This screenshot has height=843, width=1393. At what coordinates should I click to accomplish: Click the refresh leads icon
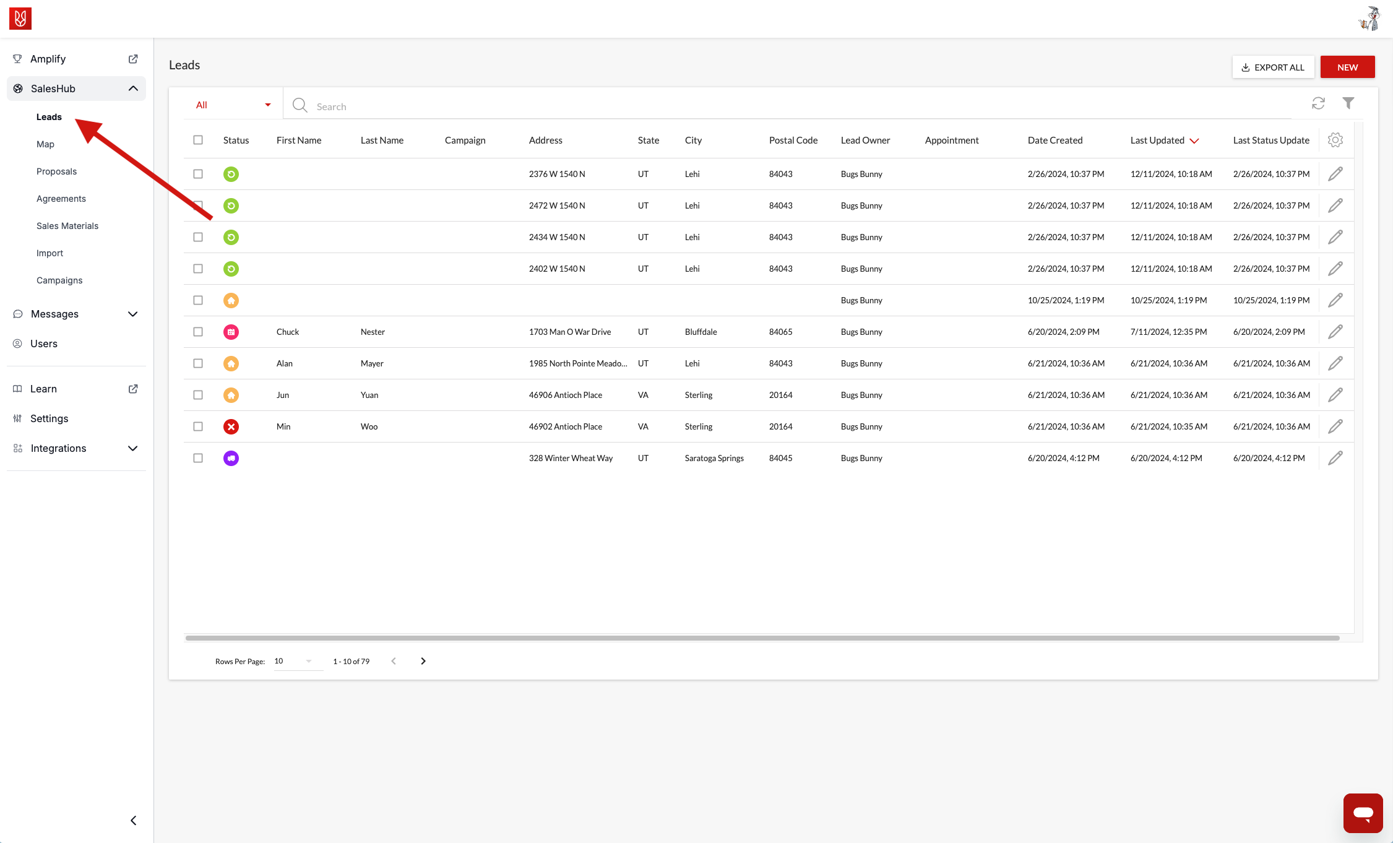coord(1318,103)
